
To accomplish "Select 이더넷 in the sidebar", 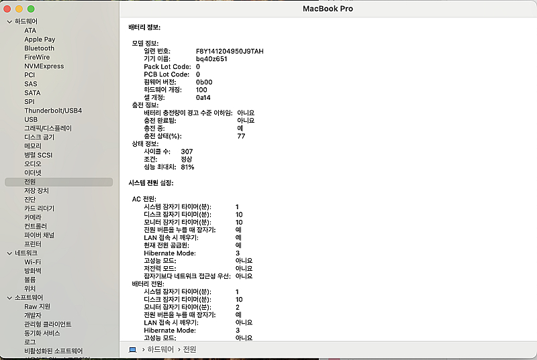I will point(32,173).
